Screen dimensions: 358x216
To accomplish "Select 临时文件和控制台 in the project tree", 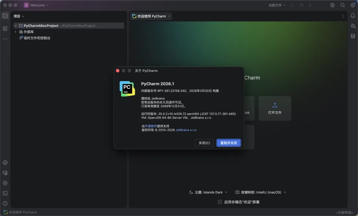I will pyautogui.click(x=37, y=38).
